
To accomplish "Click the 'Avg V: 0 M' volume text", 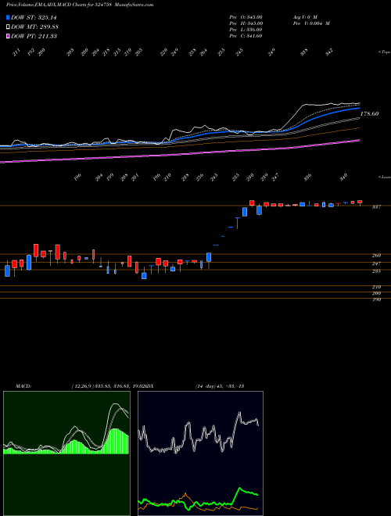I will point(304,17).
